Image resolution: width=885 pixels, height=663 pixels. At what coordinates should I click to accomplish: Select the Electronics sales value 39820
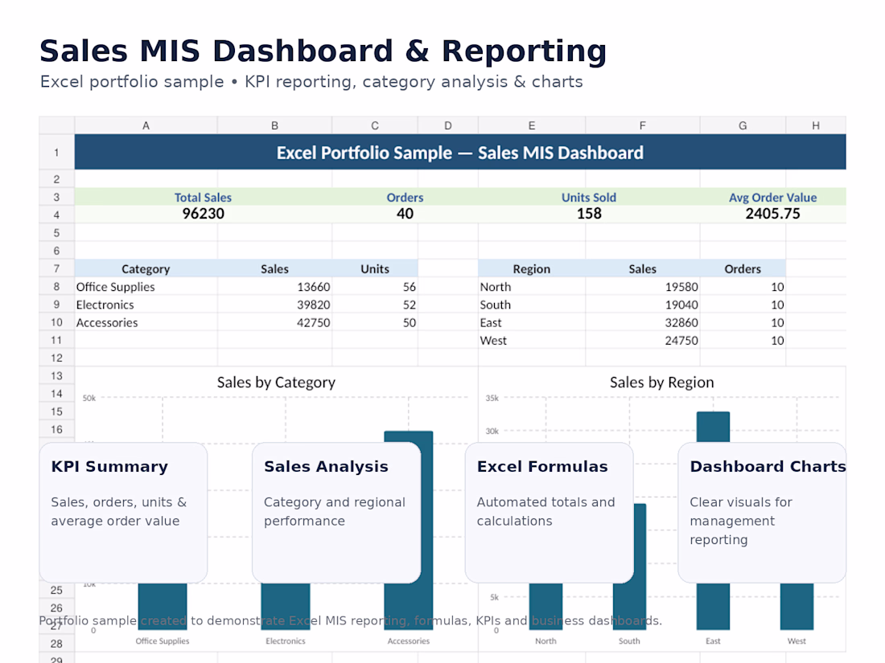(275, 305)
